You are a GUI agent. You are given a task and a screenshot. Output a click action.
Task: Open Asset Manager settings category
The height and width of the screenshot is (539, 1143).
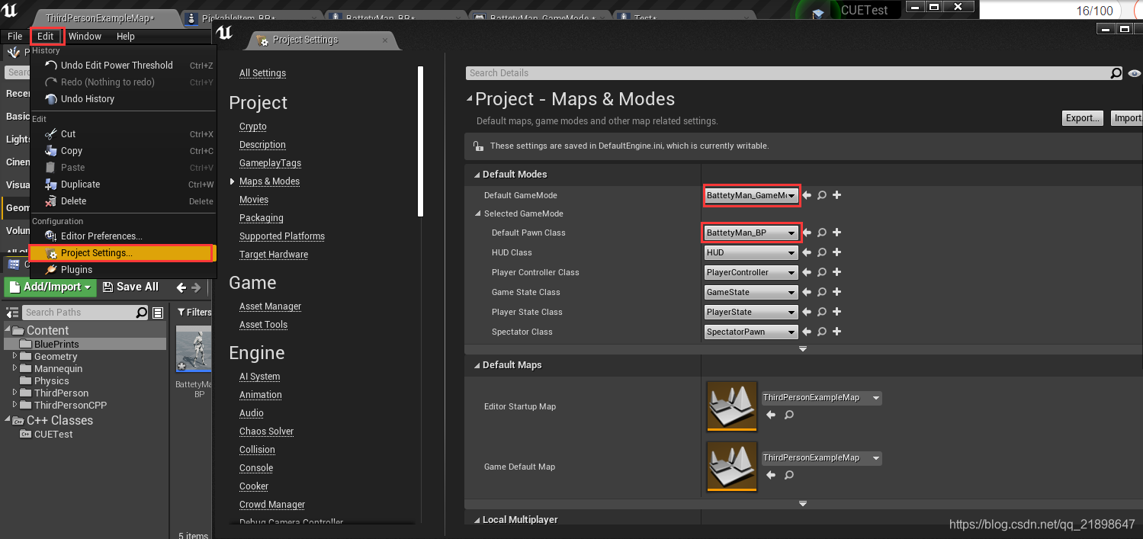(270, 306)
